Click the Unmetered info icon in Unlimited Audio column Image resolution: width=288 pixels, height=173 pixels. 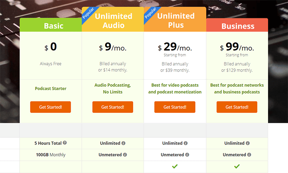click(125, 155)
